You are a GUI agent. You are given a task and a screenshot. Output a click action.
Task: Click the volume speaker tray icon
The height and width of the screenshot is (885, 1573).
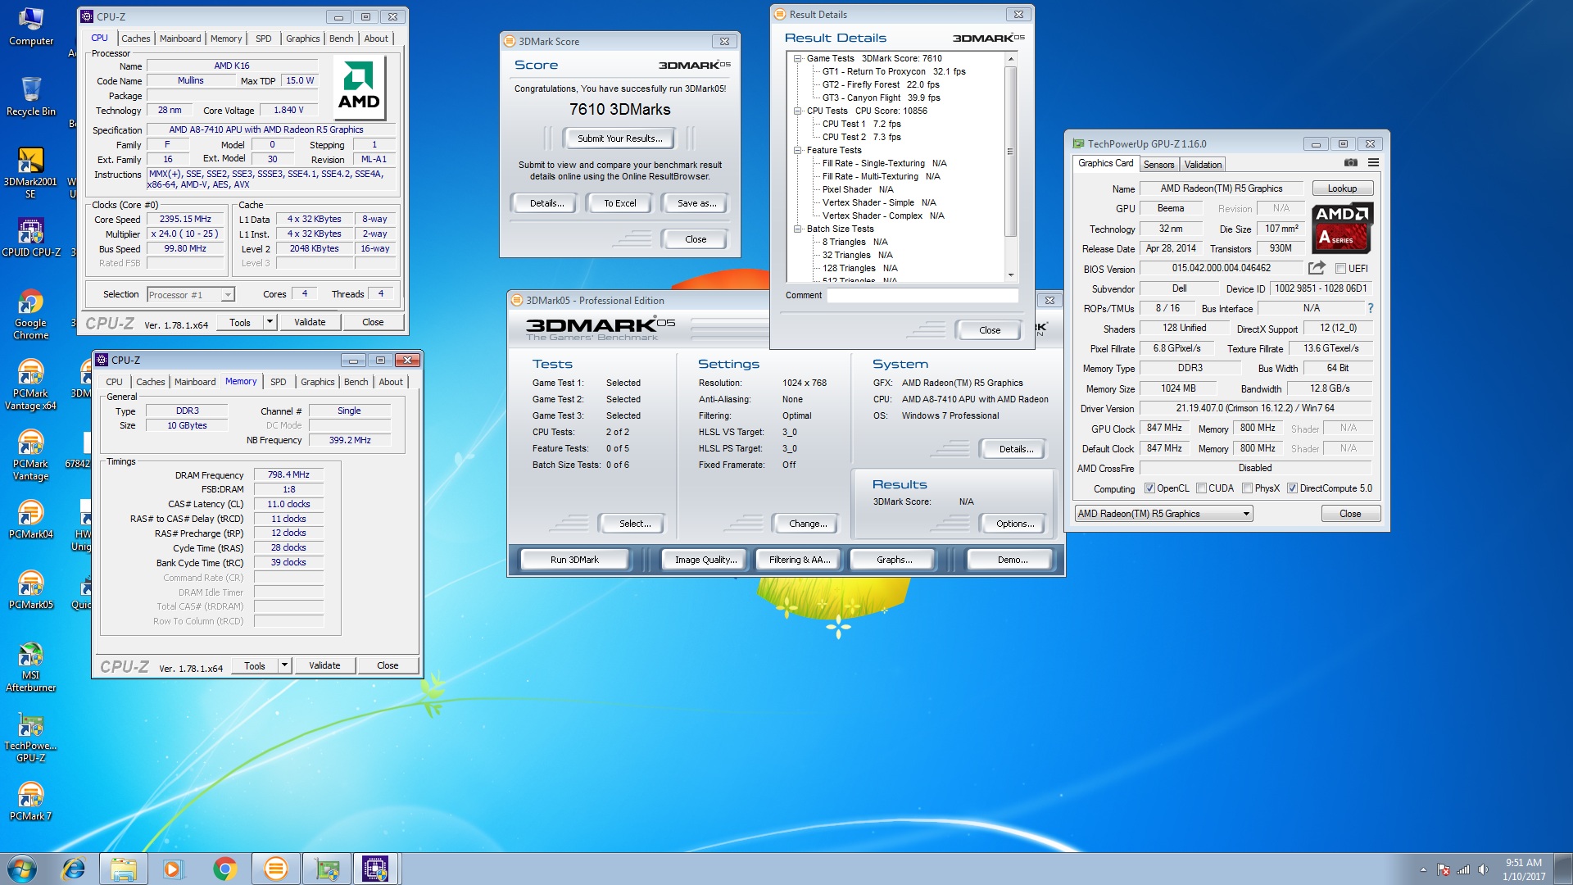pyautogui.click(x=1483, y=869)
